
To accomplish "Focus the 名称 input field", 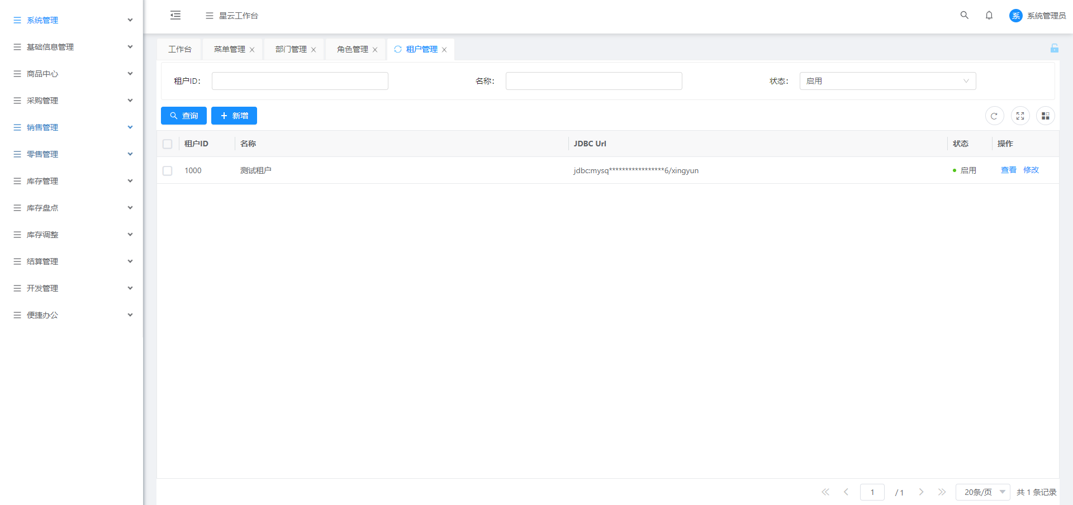I will point(594,81).
